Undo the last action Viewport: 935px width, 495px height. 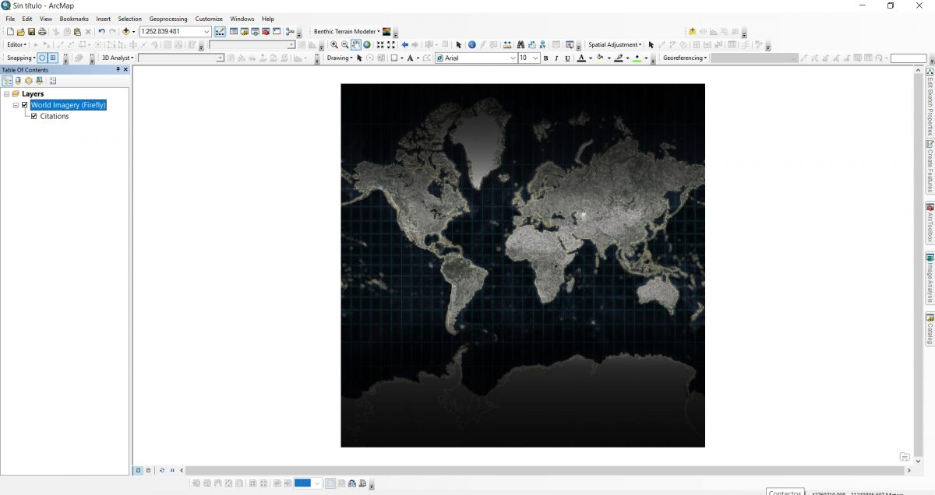pyautogui.click(x=101, y=31)
